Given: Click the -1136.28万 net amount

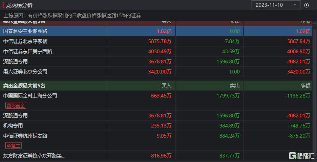Looking at the screenshot, I should pos(297,96).
